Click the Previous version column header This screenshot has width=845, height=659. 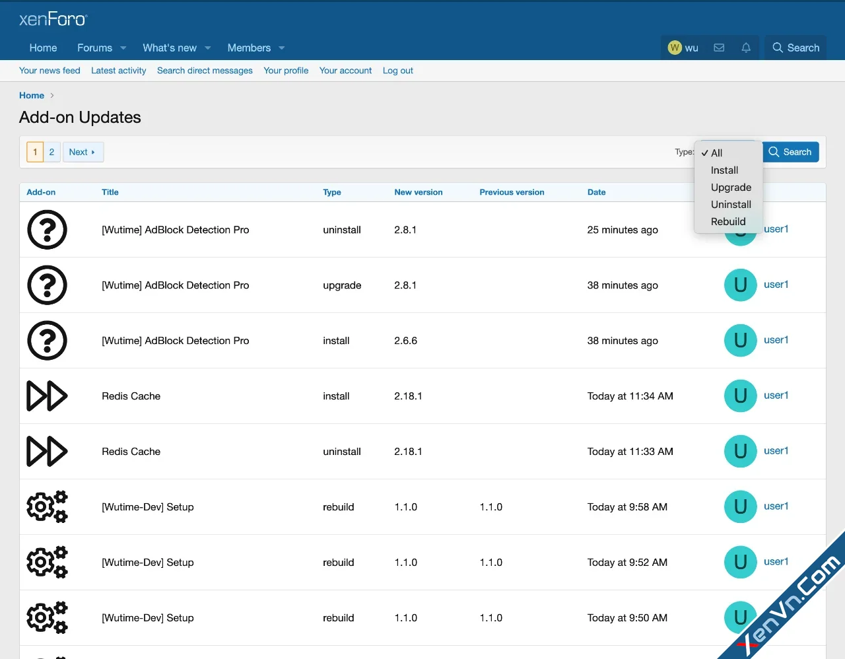coord(512,192)
